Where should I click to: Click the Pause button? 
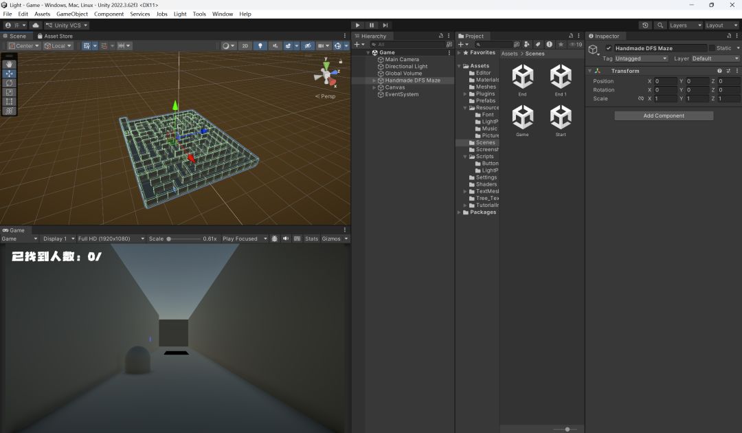point(372,25)
